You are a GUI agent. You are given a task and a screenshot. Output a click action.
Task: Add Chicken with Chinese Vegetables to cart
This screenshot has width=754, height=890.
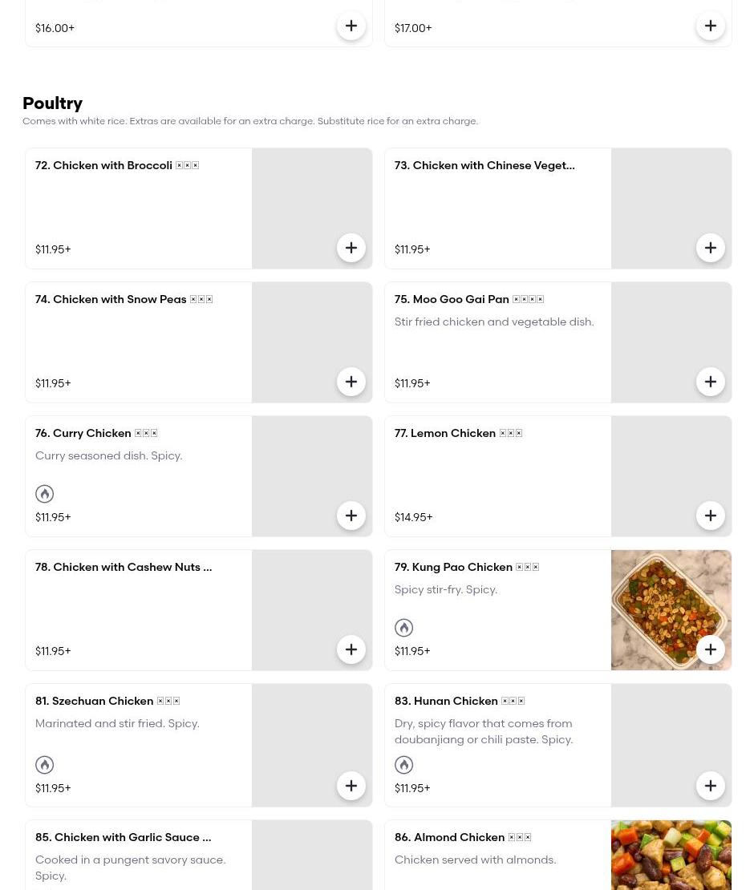[x=711, y=248]
